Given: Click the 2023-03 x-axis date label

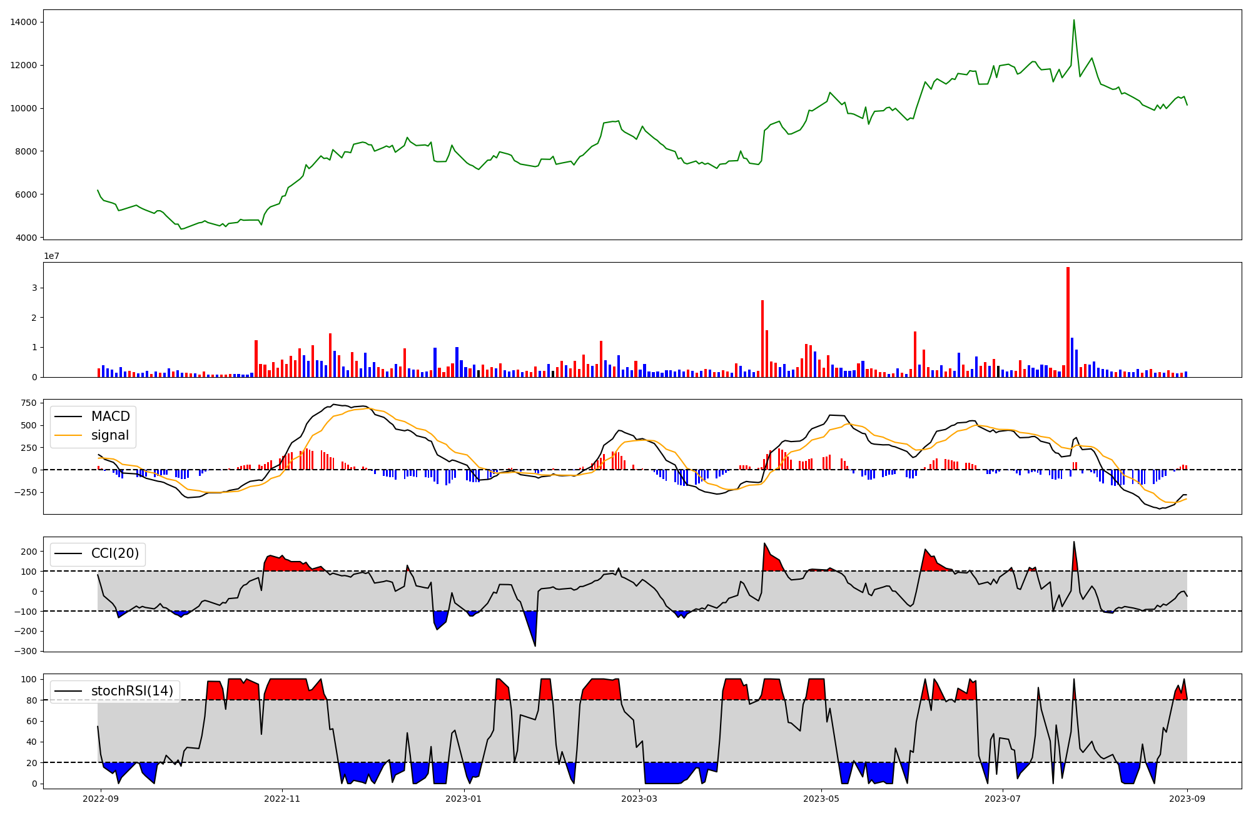Looking at the screenshot, I should point(639,799).
